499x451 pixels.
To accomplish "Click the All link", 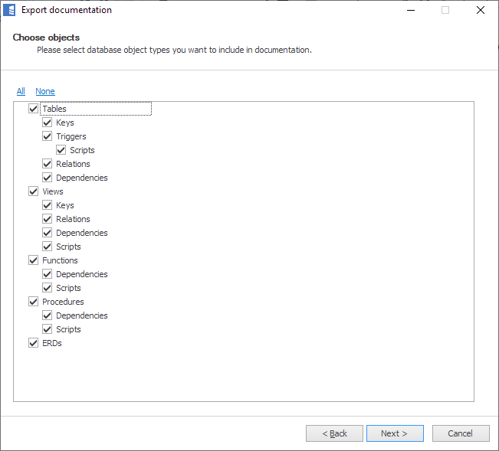I will coord(21,91).
